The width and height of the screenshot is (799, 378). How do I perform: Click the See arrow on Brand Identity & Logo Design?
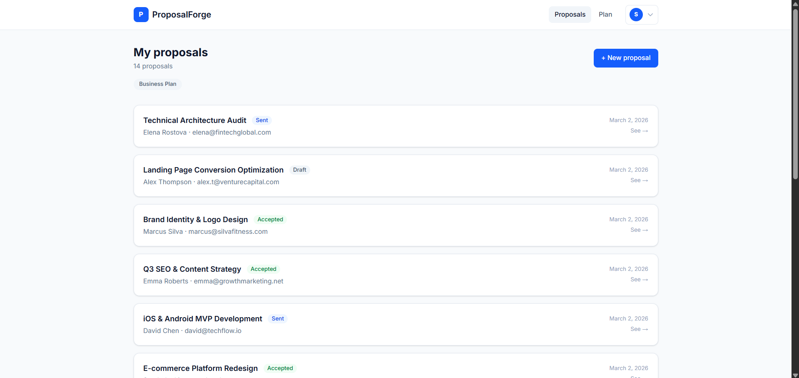click(x=639, y=230)
